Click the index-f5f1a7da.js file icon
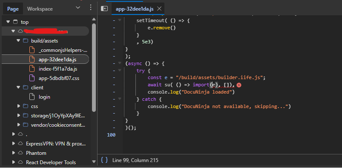This screenshot has width=342, height=168. (32, 68)
